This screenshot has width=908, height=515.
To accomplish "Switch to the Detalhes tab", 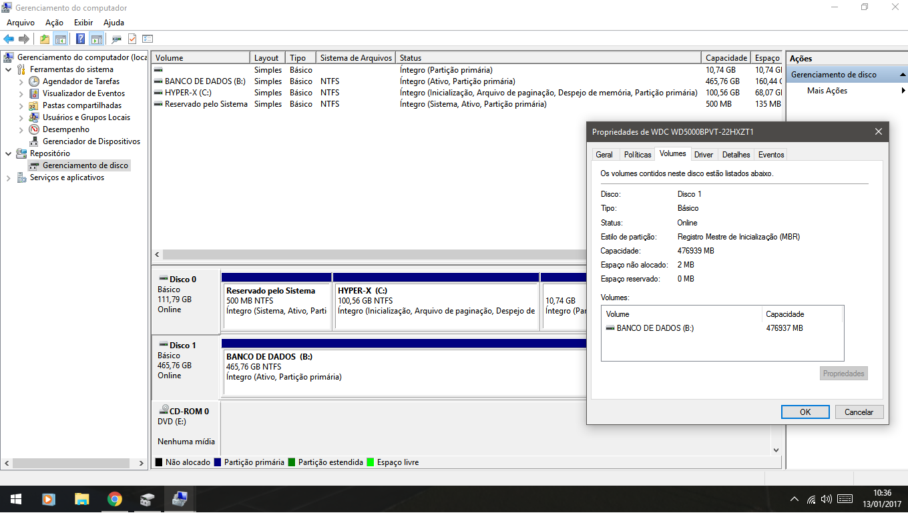I will coord(736,155).
